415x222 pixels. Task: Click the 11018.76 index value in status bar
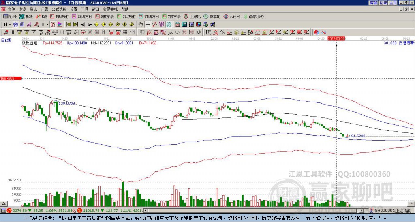click(x=91, y=211)
